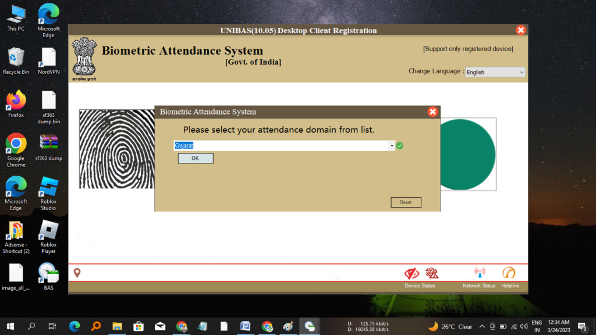
Task: Open File Explorer from the taskbar
Action: click(117, 326)
